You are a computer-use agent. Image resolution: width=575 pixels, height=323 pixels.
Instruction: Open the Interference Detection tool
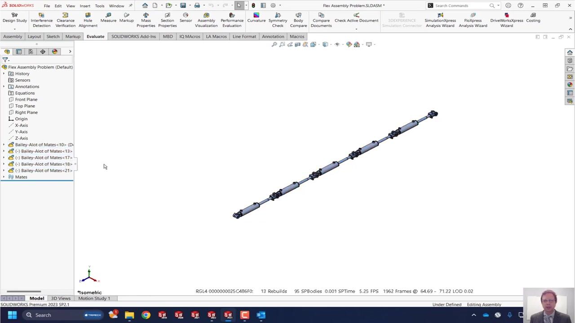pyautogui.click(x=41, y=20)
